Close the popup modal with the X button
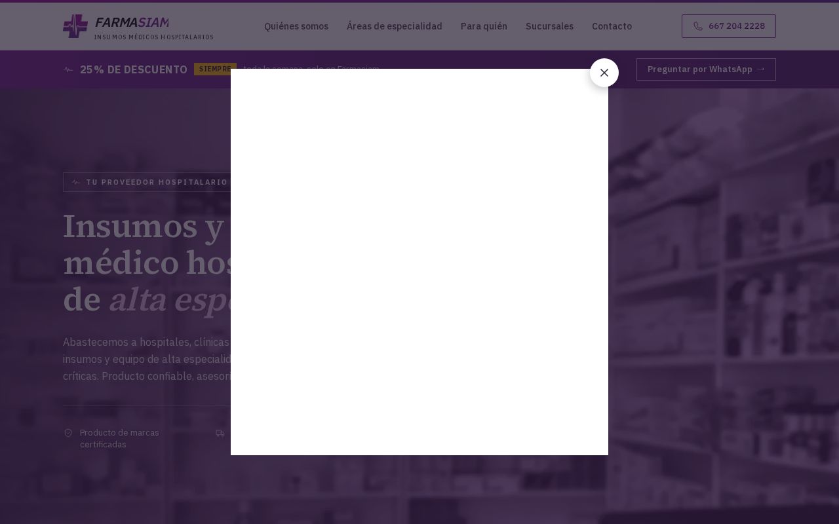The width and height of the screenshot is (839, 524). click(604, 73)
